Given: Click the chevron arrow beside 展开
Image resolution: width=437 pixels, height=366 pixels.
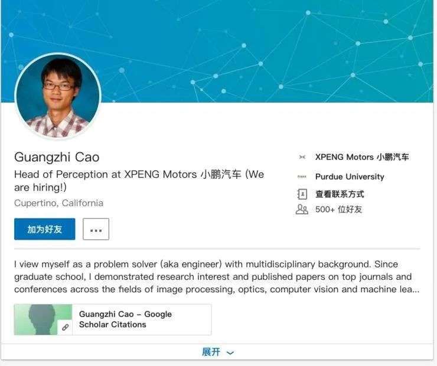Looking at the screenshot, I should point(230,353).
